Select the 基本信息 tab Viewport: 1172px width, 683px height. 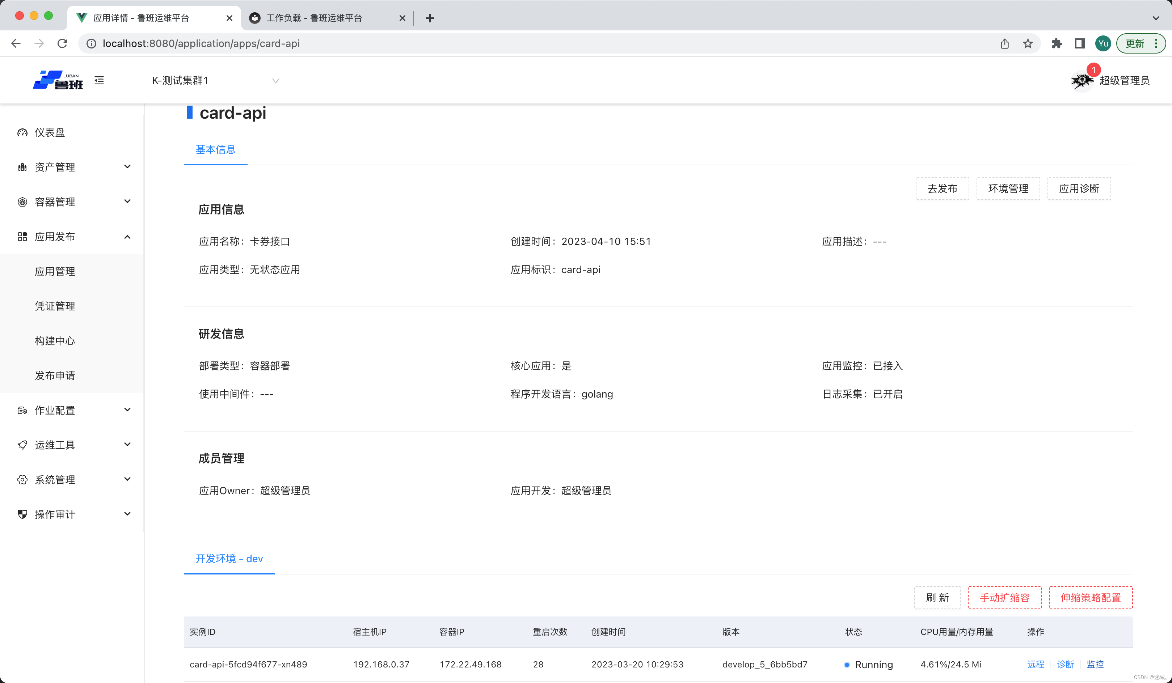click(215, 149)
